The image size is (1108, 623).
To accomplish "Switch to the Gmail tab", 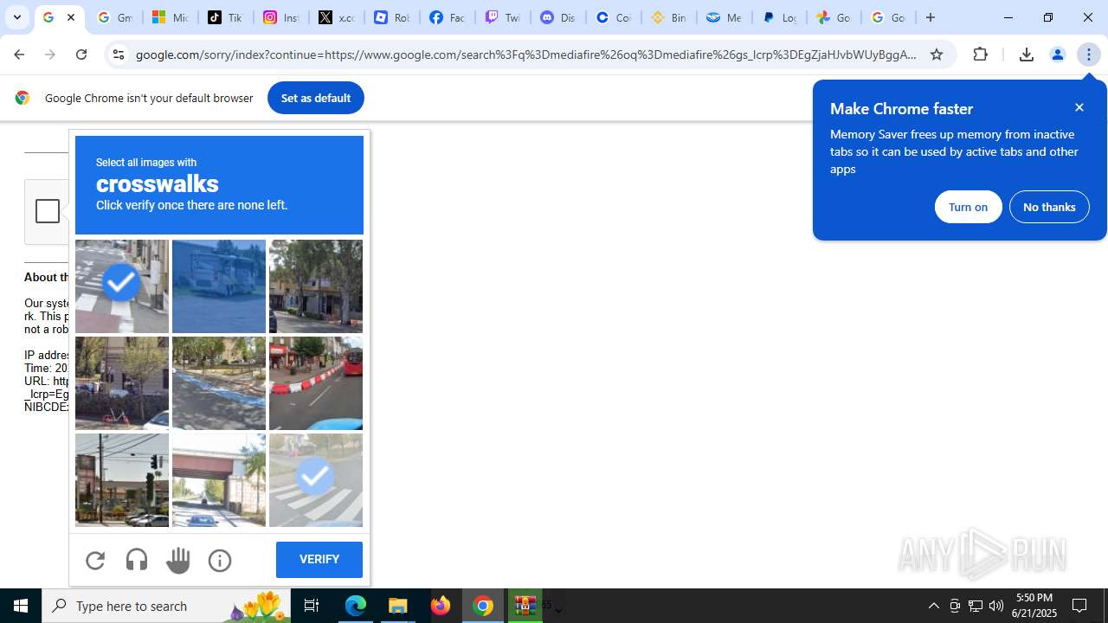I will click(x=114, y=17).
